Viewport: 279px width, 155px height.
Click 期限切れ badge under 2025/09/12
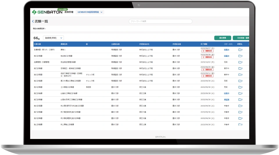tap(208, 76)
